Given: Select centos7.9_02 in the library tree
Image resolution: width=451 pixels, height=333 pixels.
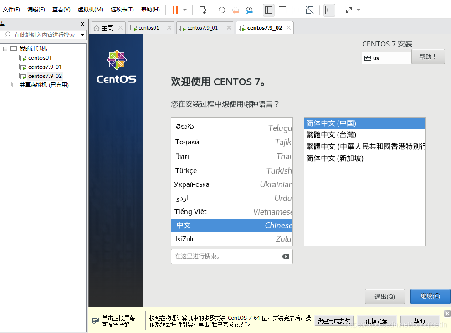Looking at the screenshot, I should (45, 76).
